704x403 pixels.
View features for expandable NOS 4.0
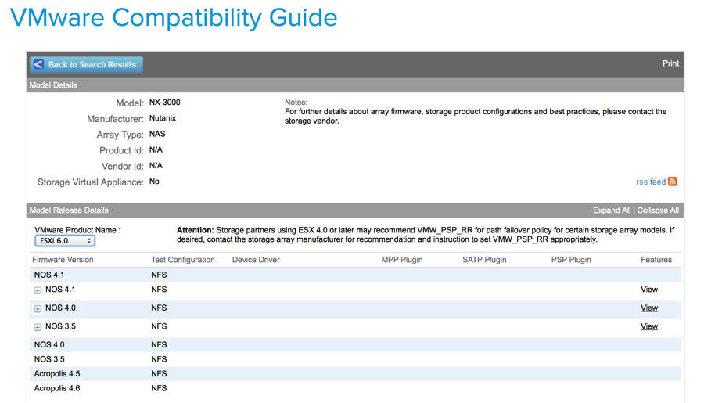click(x=648, y=308)
